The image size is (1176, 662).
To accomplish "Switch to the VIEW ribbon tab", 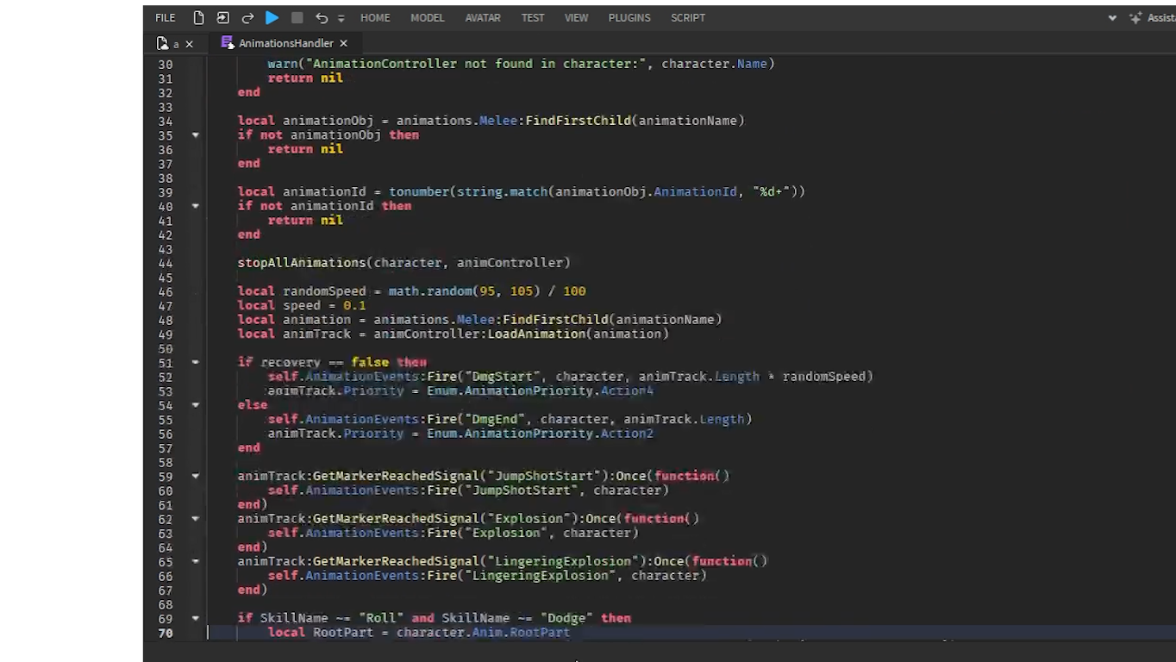I will point(576,17).
